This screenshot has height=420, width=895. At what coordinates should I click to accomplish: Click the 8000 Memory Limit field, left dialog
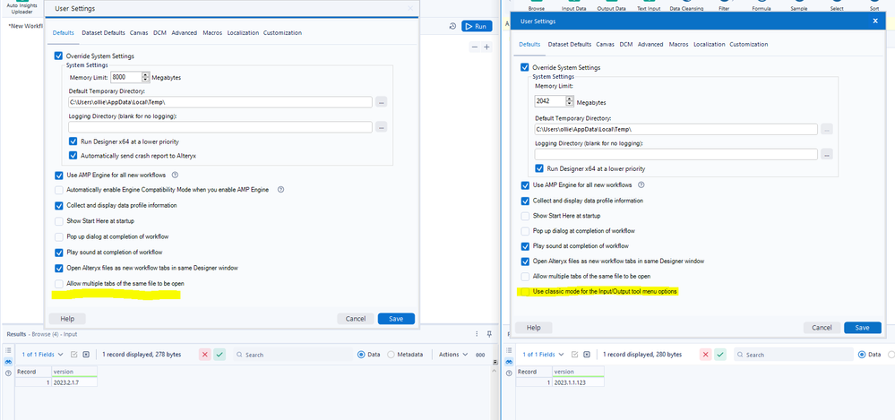click(x=126, y=77)
